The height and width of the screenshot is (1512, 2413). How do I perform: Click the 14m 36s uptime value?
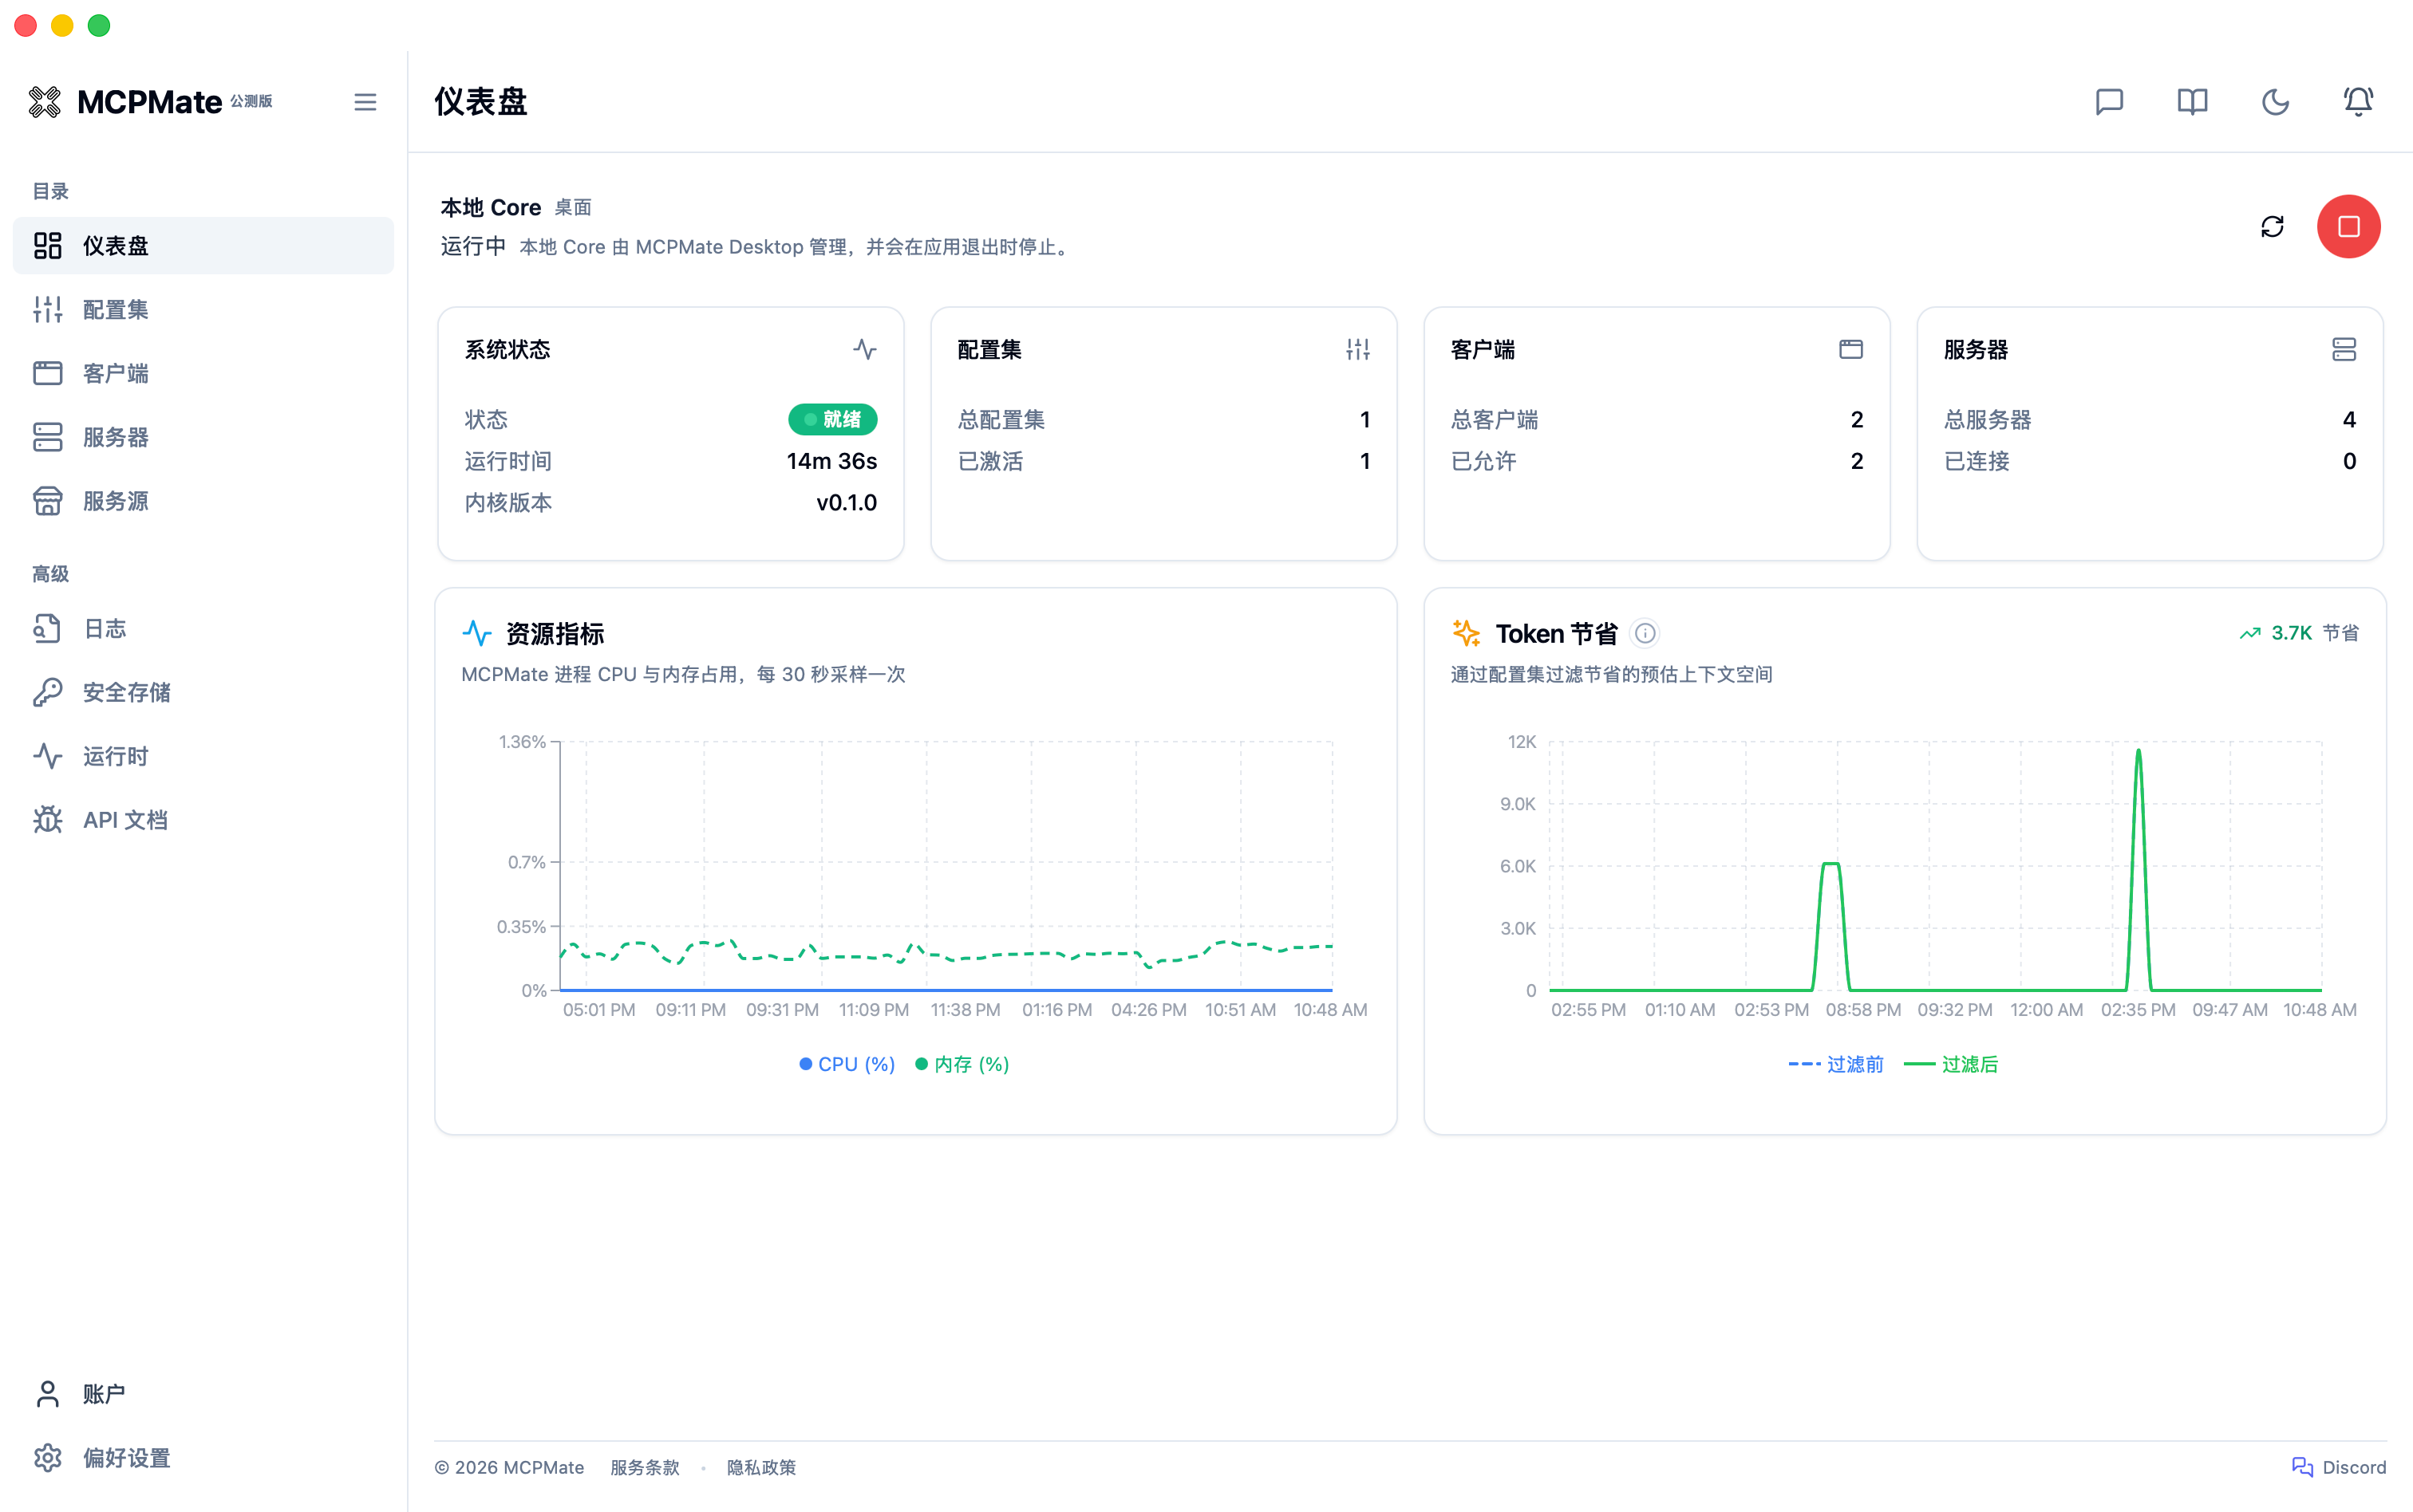[x=831, y=461]
